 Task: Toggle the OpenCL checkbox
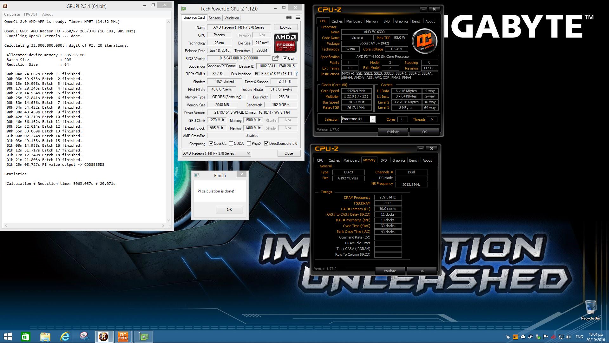click(211, 144)
